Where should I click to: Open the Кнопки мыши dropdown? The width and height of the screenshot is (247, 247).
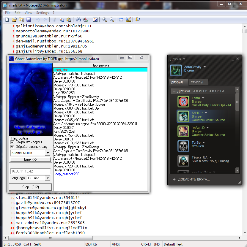pyautogui.click(x=48, y=153)
